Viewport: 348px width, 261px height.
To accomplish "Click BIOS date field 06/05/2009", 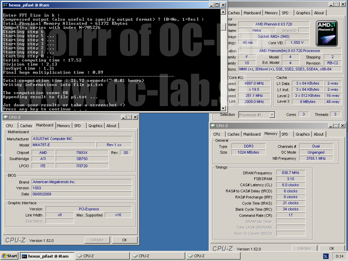I will click(82, 194).
